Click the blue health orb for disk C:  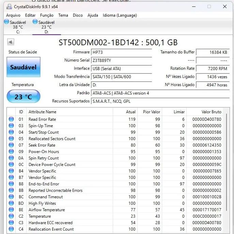6,21
